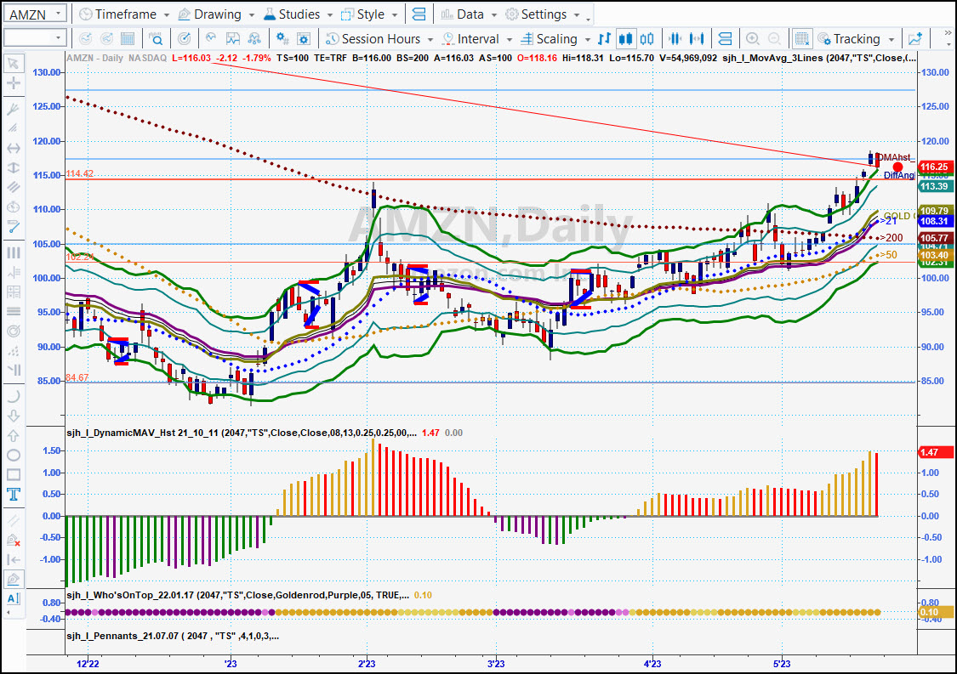Select the Text drawing tool
The height and width of the screenshot is (674, 957).
point(13,494)
